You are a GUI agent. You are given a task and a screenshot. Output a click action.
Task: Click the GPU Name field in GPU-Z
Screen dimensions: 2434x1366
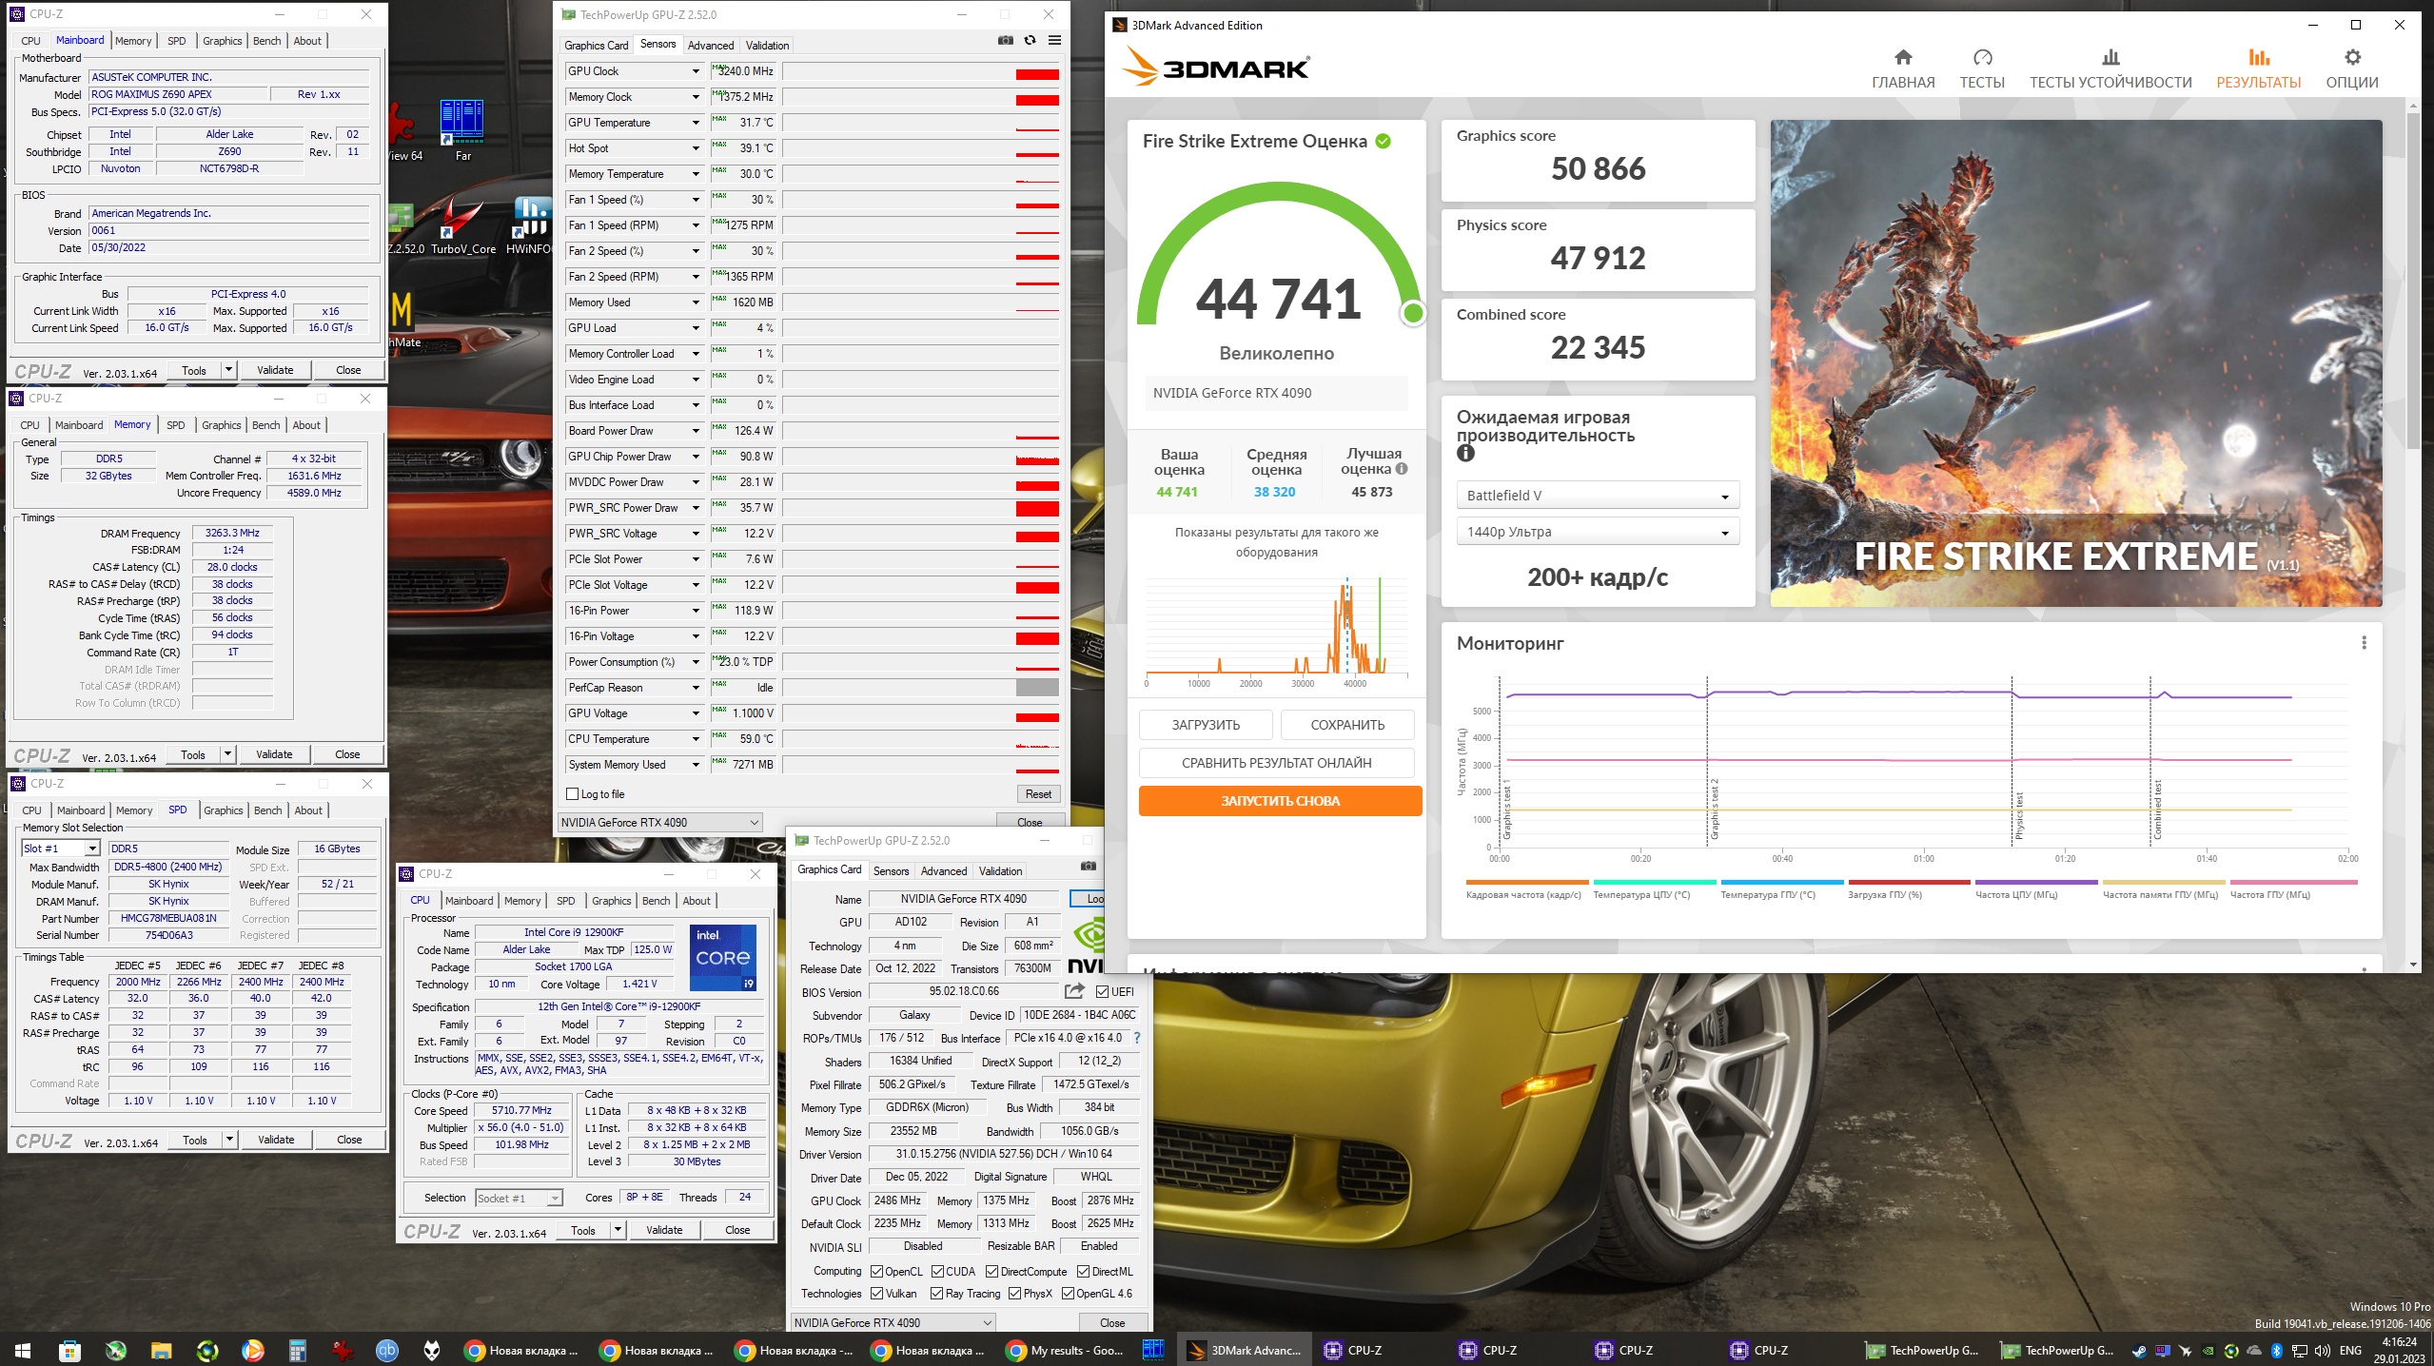pos(964,899)
